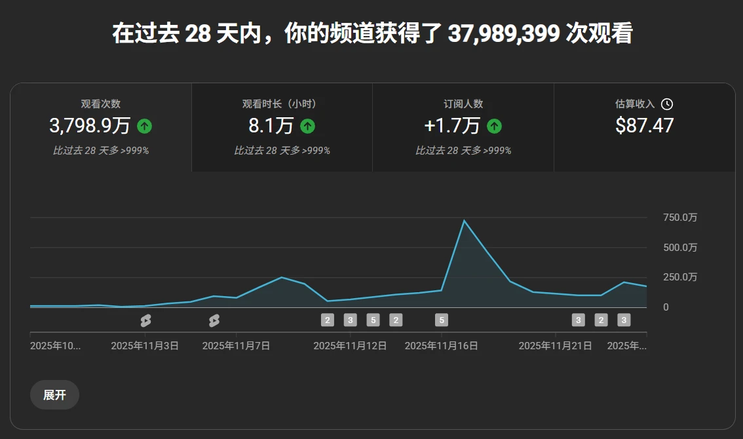Image resolution: width=743 pixels, height=439 pixels.
Task: Click the 2025年11月12日 date axis label
Action: tap(351, 345)
